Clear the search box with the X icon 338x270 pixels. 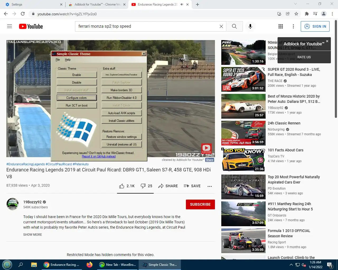click(x=221, y=26)
